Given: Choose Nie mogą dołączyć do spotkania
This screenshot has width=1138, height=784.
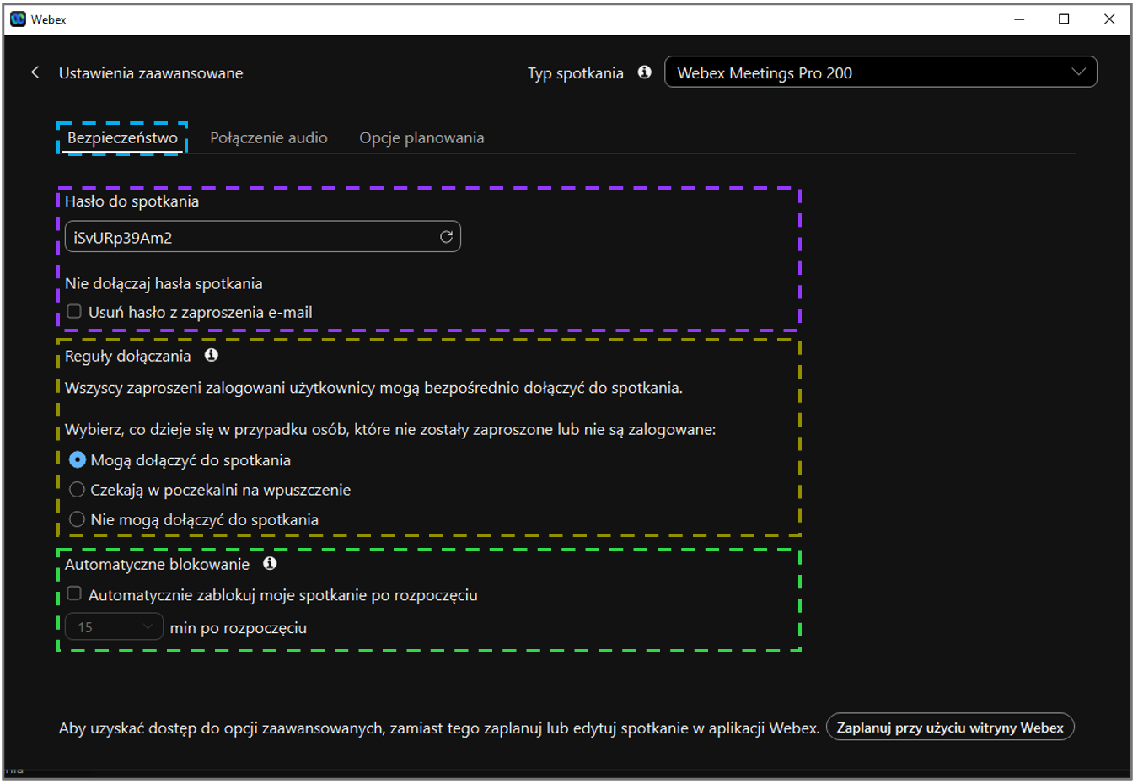Looking at the screenshot, I should 78,519.
